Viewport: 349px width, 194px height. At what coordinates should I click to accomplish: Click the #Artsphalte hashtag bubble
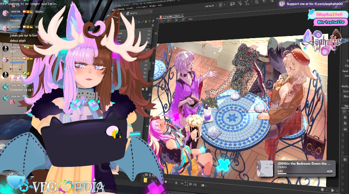click(x=331, y=22)
